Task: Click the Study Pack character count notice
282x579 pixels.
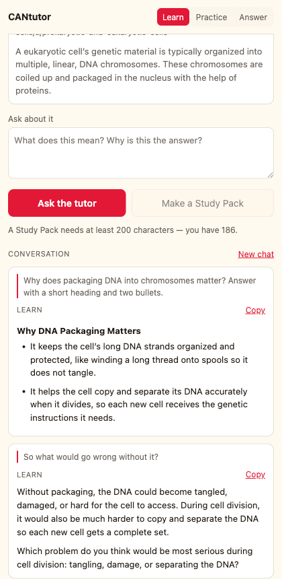Action: [123, 230]
